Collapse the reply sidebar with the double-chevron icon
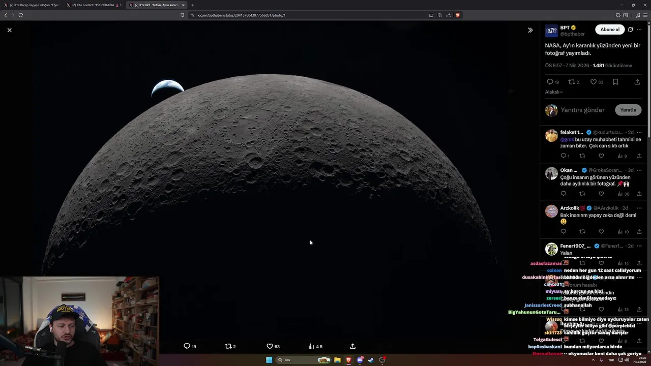 [530, 30]
